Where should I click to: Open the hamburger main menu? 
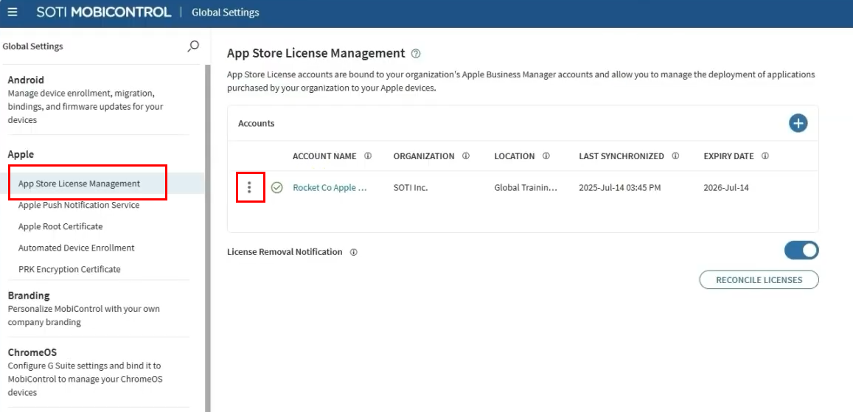pyautogui.click(x=12, y=12)
